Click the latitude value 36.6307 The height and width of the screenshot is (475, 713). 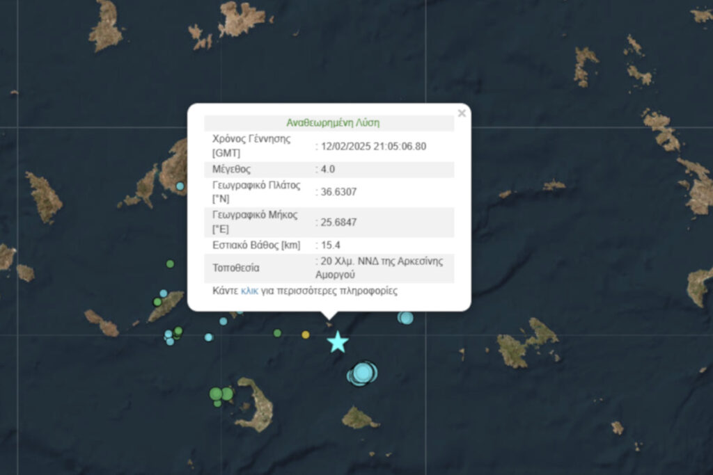tap(339, 192)
